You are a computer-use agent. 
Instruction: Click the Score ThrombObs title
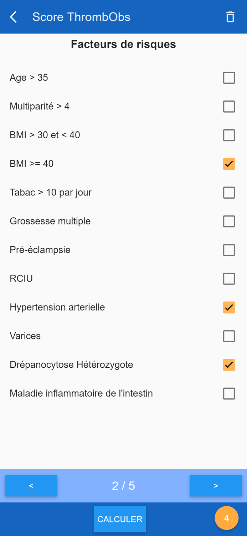pyautogui.click(x=81, y=17)
